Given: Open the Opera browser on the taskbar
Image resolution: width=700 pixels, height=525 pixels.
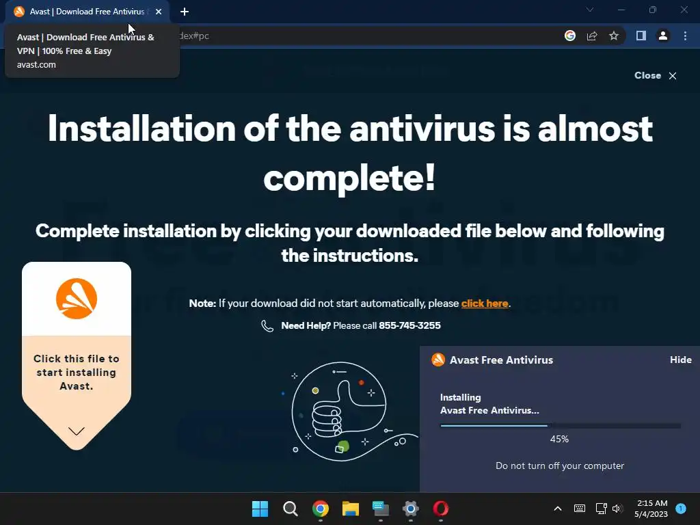Looking at the screenshot, I should click(x=441, y=509).
